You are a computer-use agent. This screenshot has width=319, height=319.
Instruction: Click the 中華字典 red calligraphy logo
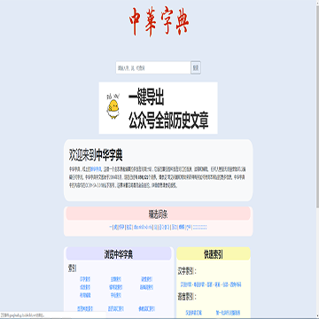[159, 22]
